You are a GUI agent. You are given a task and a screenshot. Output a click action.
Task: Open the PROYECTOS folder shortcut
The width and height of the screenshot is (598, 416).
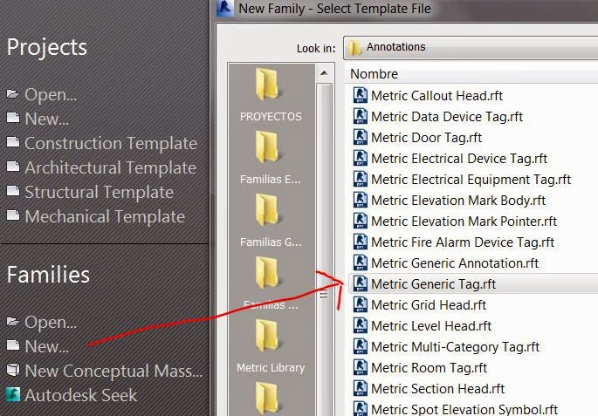[x=271, y=95]
